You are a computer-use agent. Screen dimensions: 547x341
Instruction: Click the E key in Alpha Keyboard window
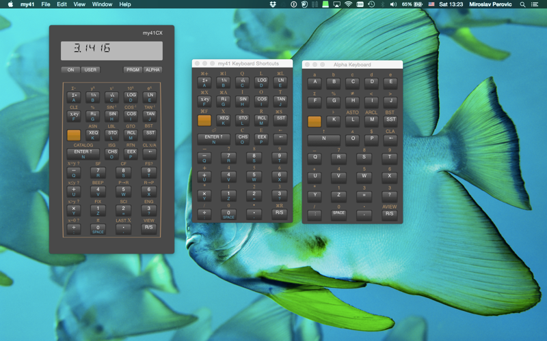click(x=390, y=83)
